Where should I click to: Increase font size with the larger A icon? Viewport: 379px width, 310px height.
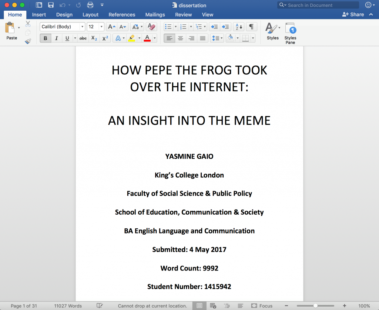[112, 27]
